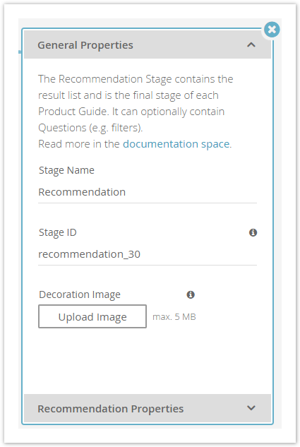
Task: Click the 'Read more in the' text
Action: tap(78, 144)
